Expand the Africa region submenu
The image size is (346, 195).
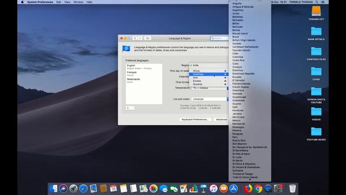point(209,71)
